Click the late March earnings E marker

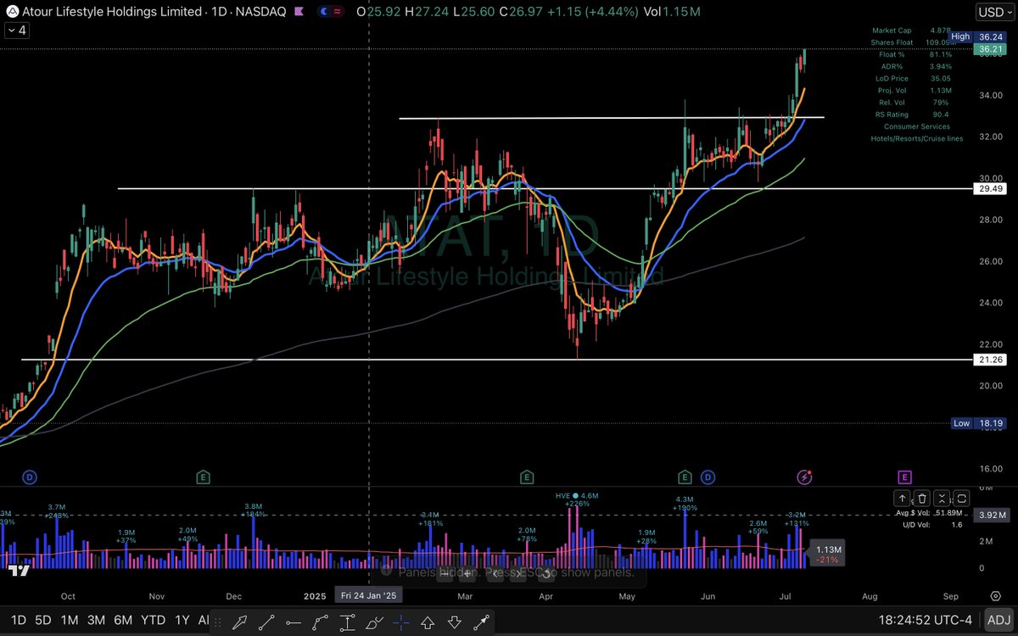[527, 477]
